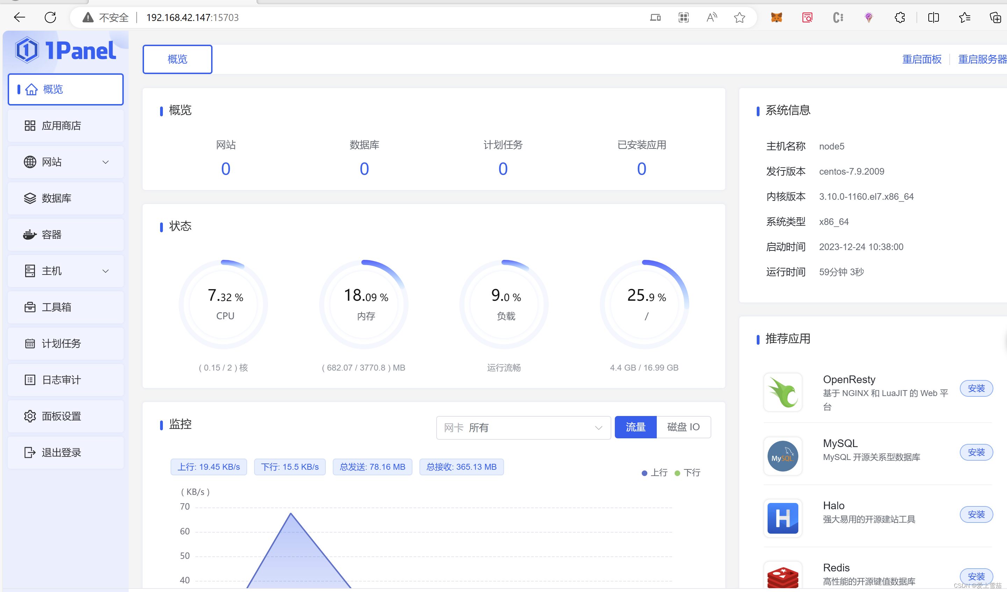The width and height of the screenshot is (1007, 592).
Task: Toggle the 下行 legend series
Action: coord(687,473)
